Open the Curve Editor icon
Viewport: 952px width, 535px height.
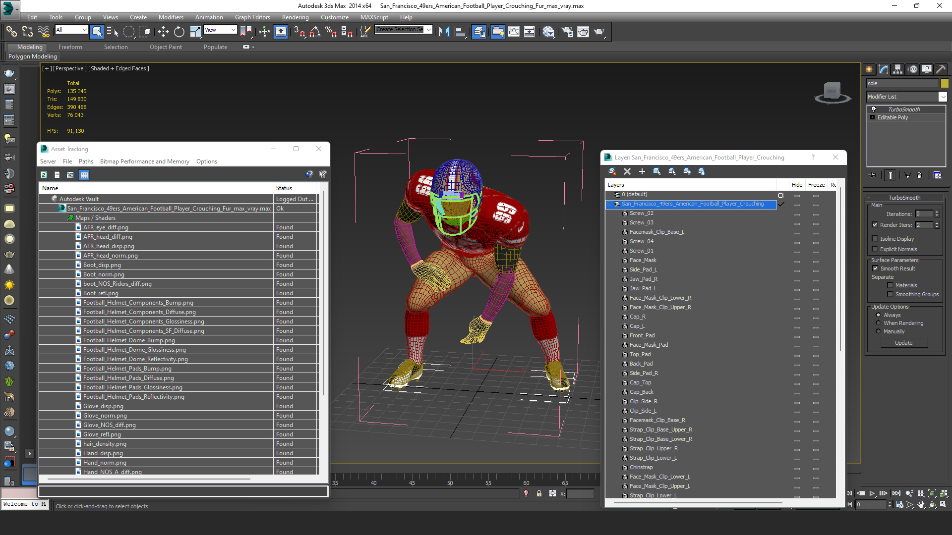click(514, 32)
